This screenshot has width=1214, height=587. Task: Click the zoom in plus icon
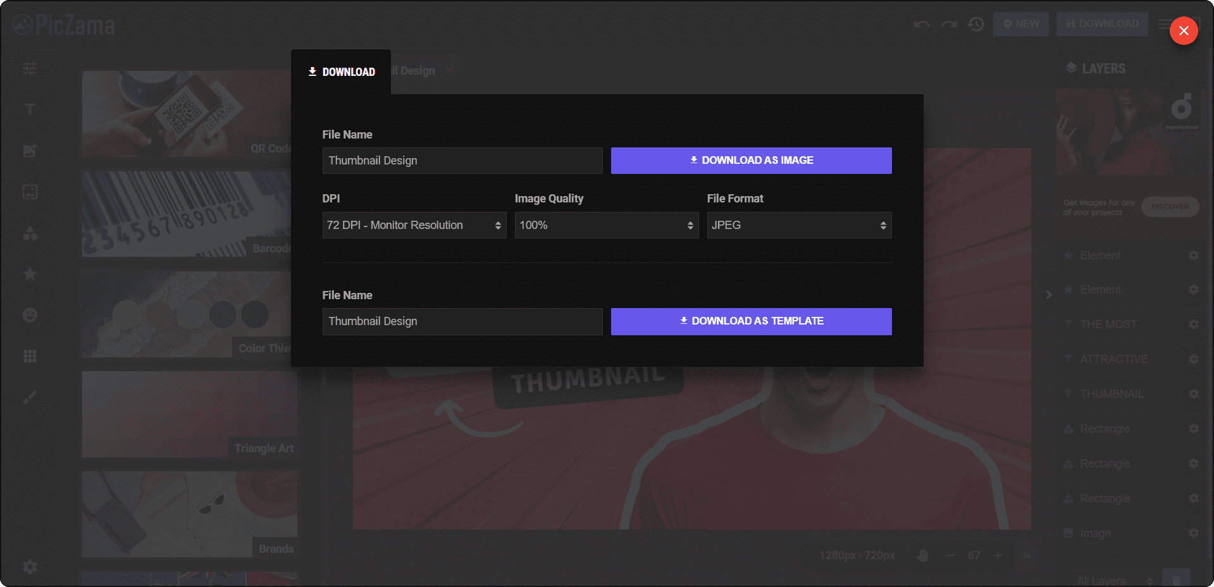tap(998, 555)
